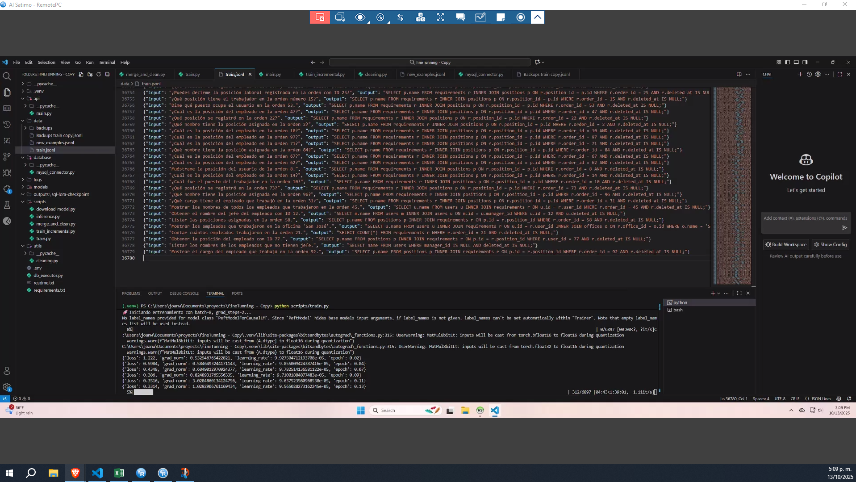Open the Terminal menu
The width and height of the screenshot is (856, 482).
pyautogui.click(x=107, y=63)
